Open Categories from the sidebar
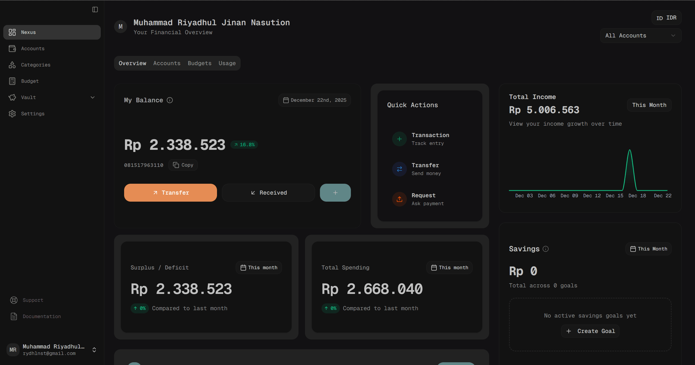This screenshot has height=365, width=695. point(36,65)
